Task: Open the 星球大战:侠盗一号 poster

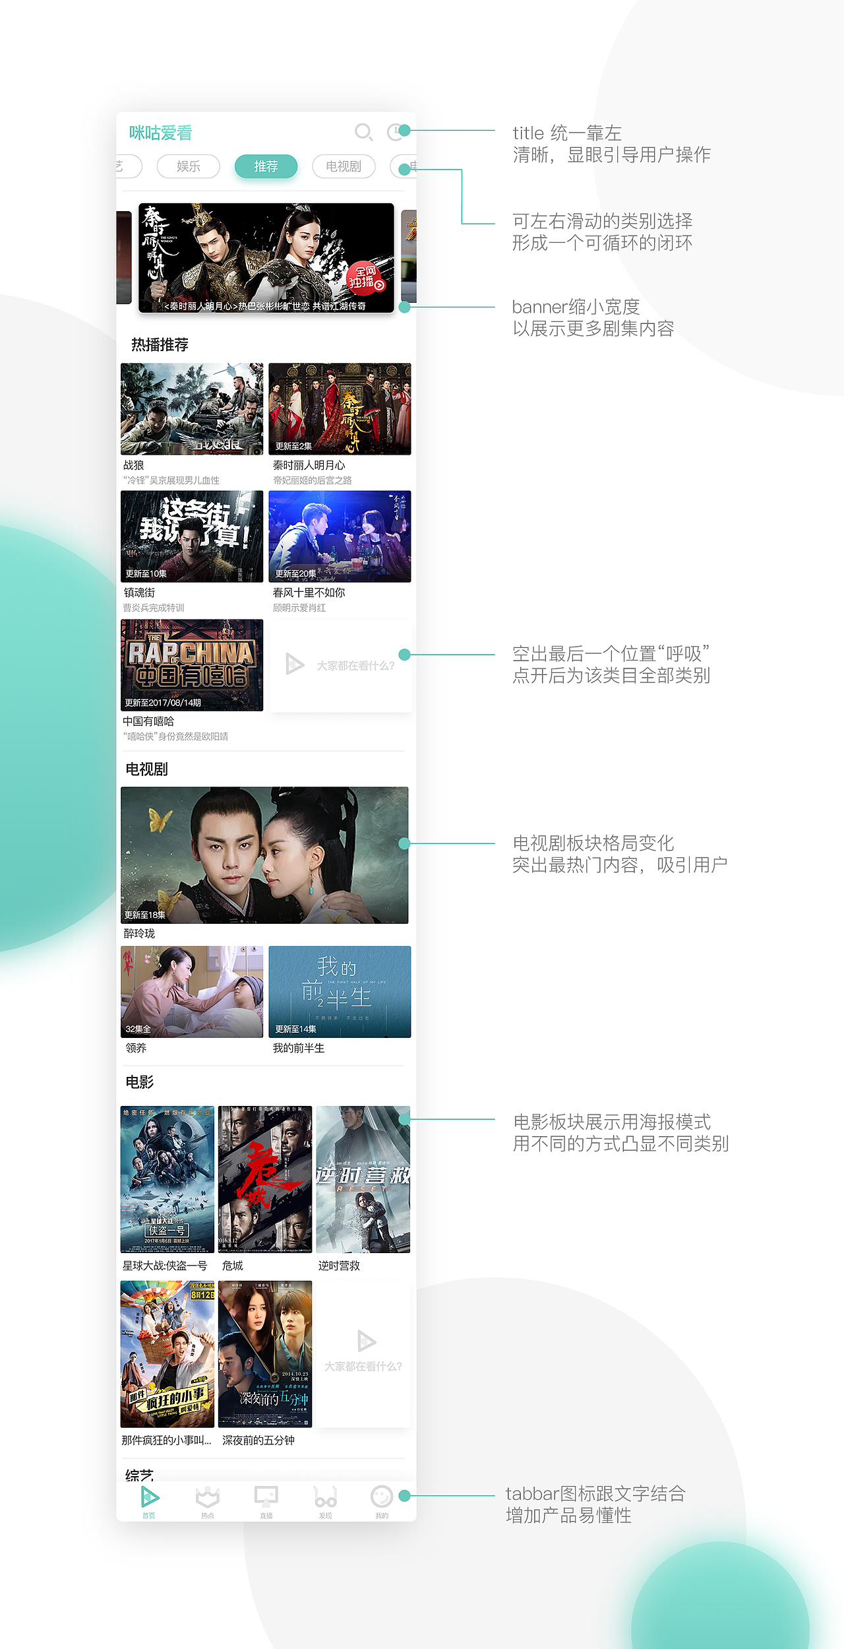Action: pos(167,1179)
